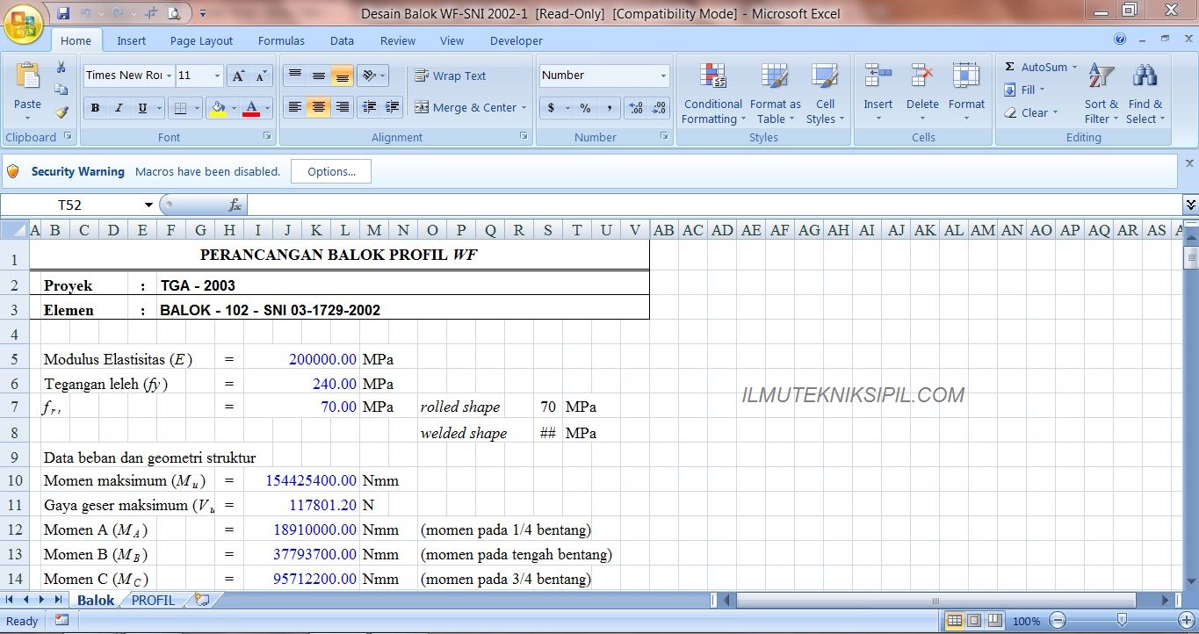Open Format as Table gallery

tap(775, 94)
